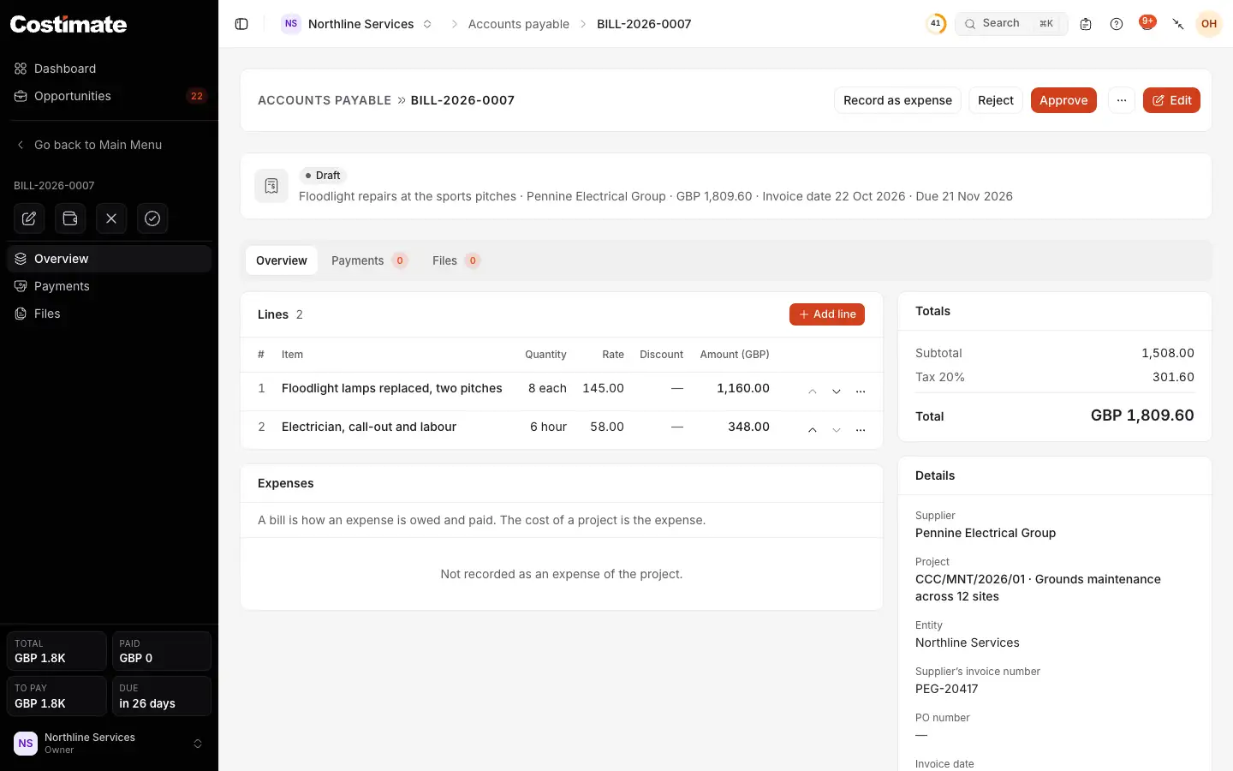Move the Floodlight lamps line down
This screenshot has height=771, width=1233.
[837, 391]
